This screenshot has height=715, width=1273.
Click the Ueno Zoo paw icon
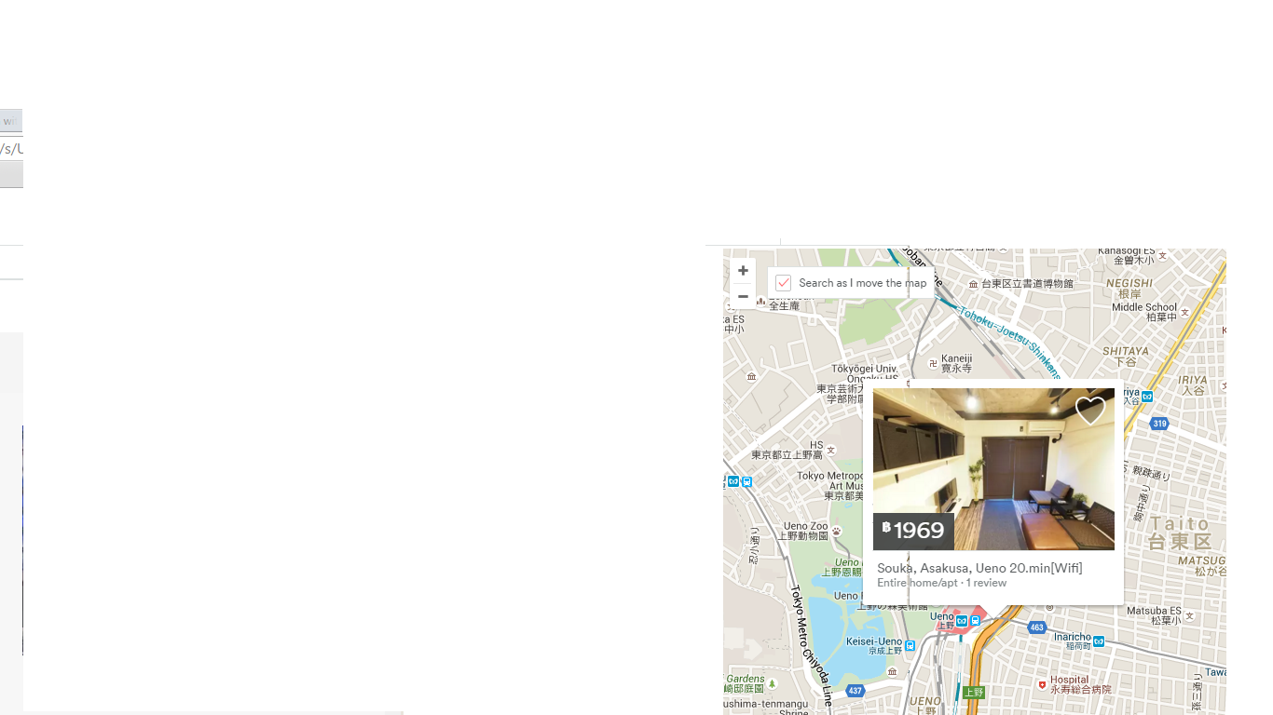coord(837,532)
